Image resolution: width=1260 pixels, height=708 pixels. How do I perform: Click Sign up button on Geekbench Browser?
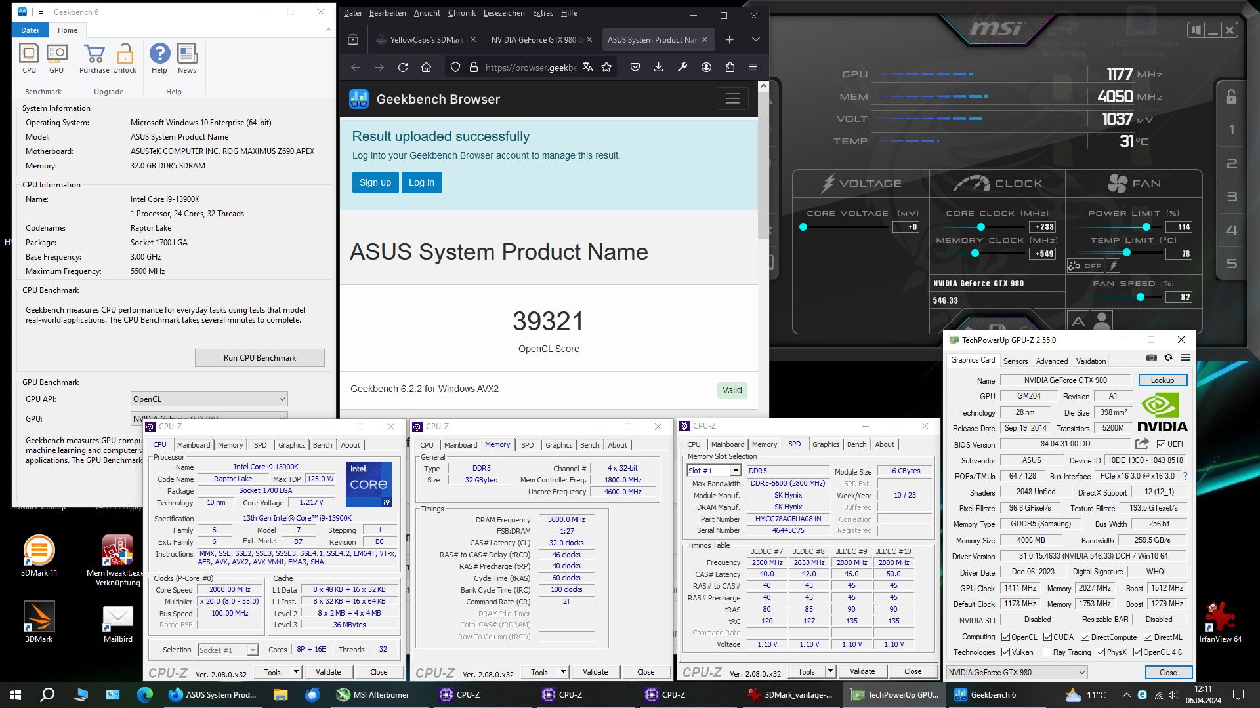click(x=375, y=182)
